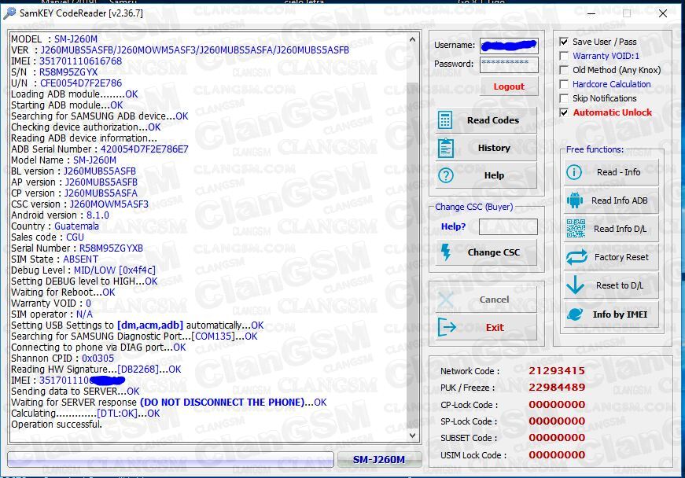This screenshot has height=478, width=685.
Task: Toggle the Save User / Pass checkbox
Action: tap(564, 42)
